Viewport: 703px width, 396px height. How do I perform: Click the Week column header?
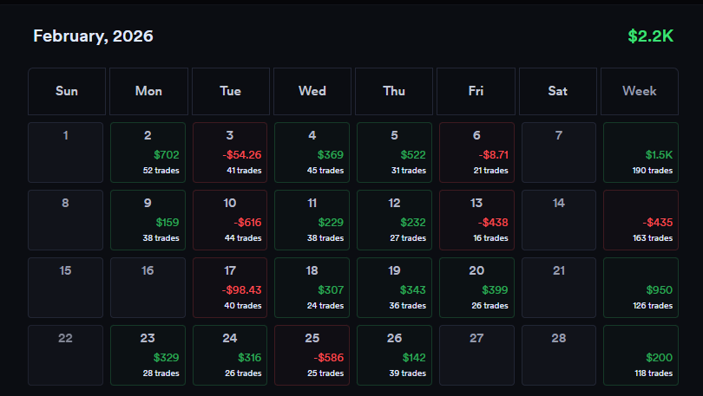point(640,91)
